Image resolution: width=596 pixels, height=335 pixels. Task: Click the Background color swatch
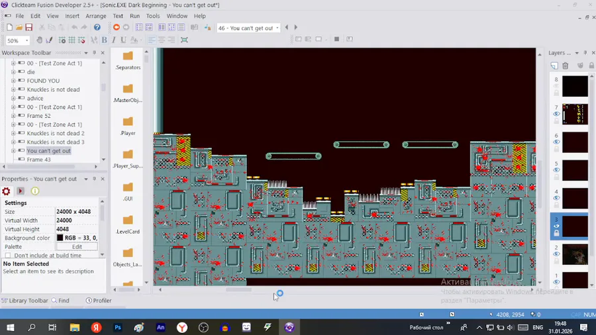(60, 238)
